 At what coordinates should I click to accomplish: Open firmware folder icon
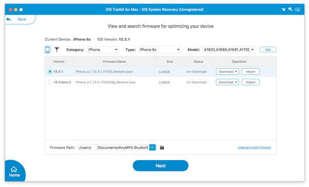pyautogui.click(x=162, y=147)
